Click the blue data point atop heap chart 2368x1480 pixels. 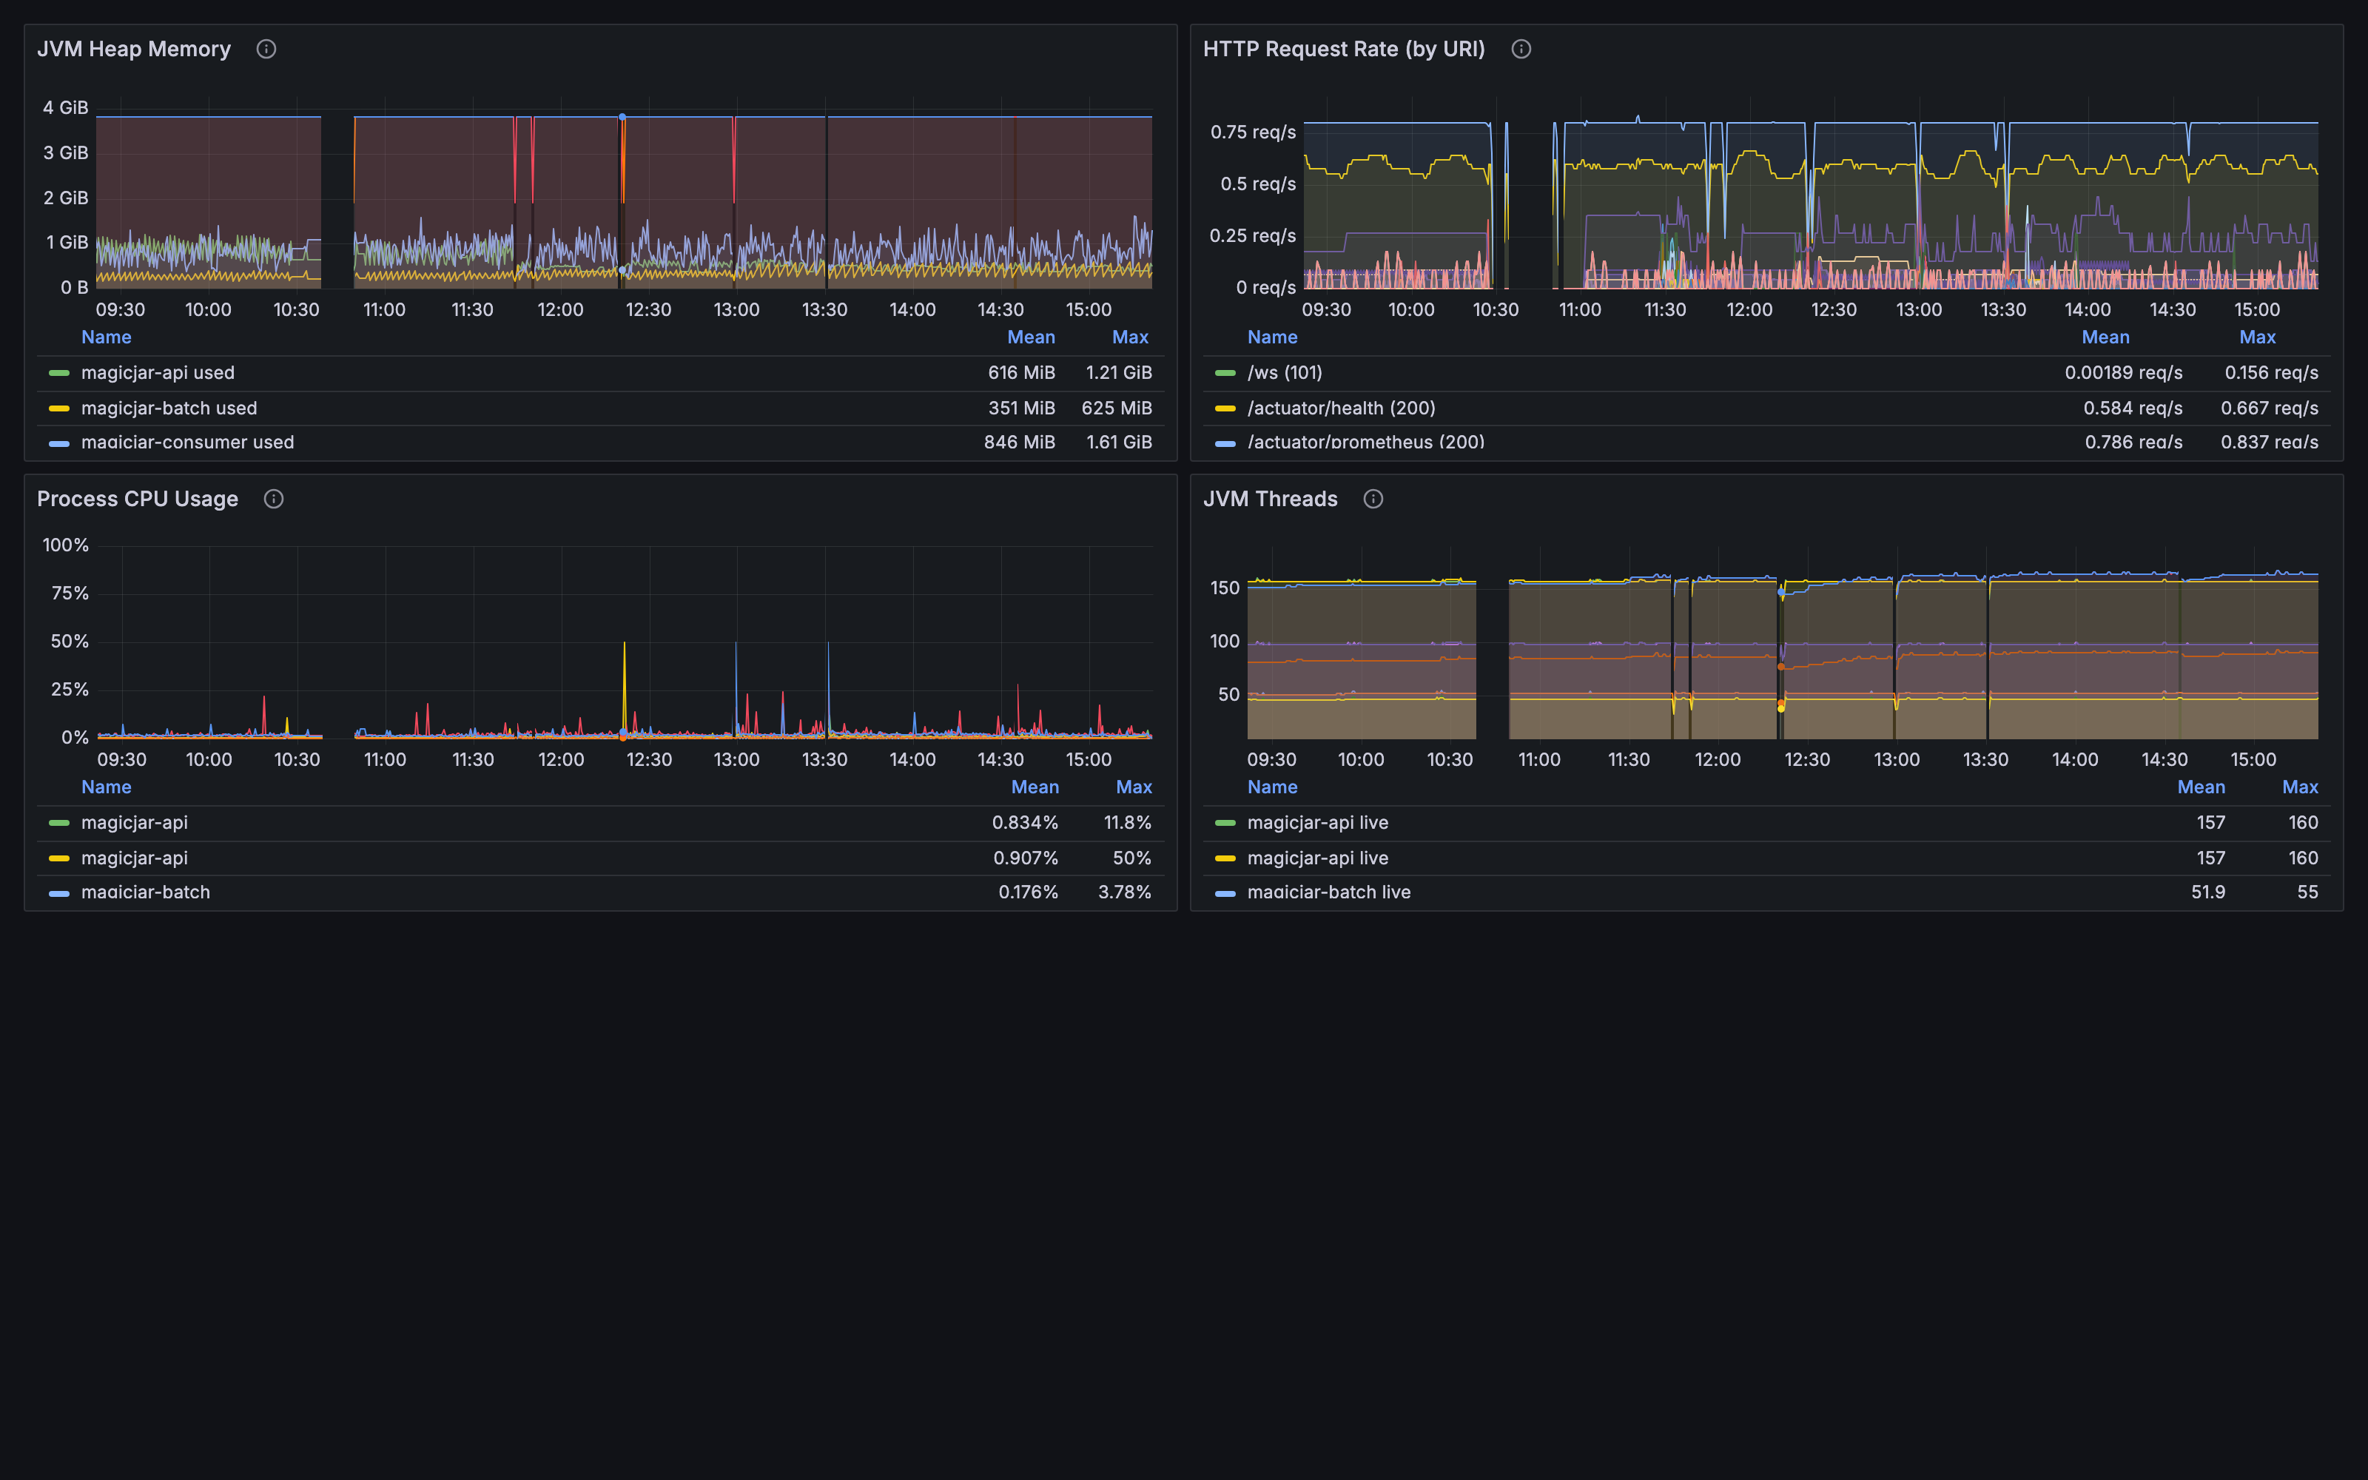tap(622, 116)
